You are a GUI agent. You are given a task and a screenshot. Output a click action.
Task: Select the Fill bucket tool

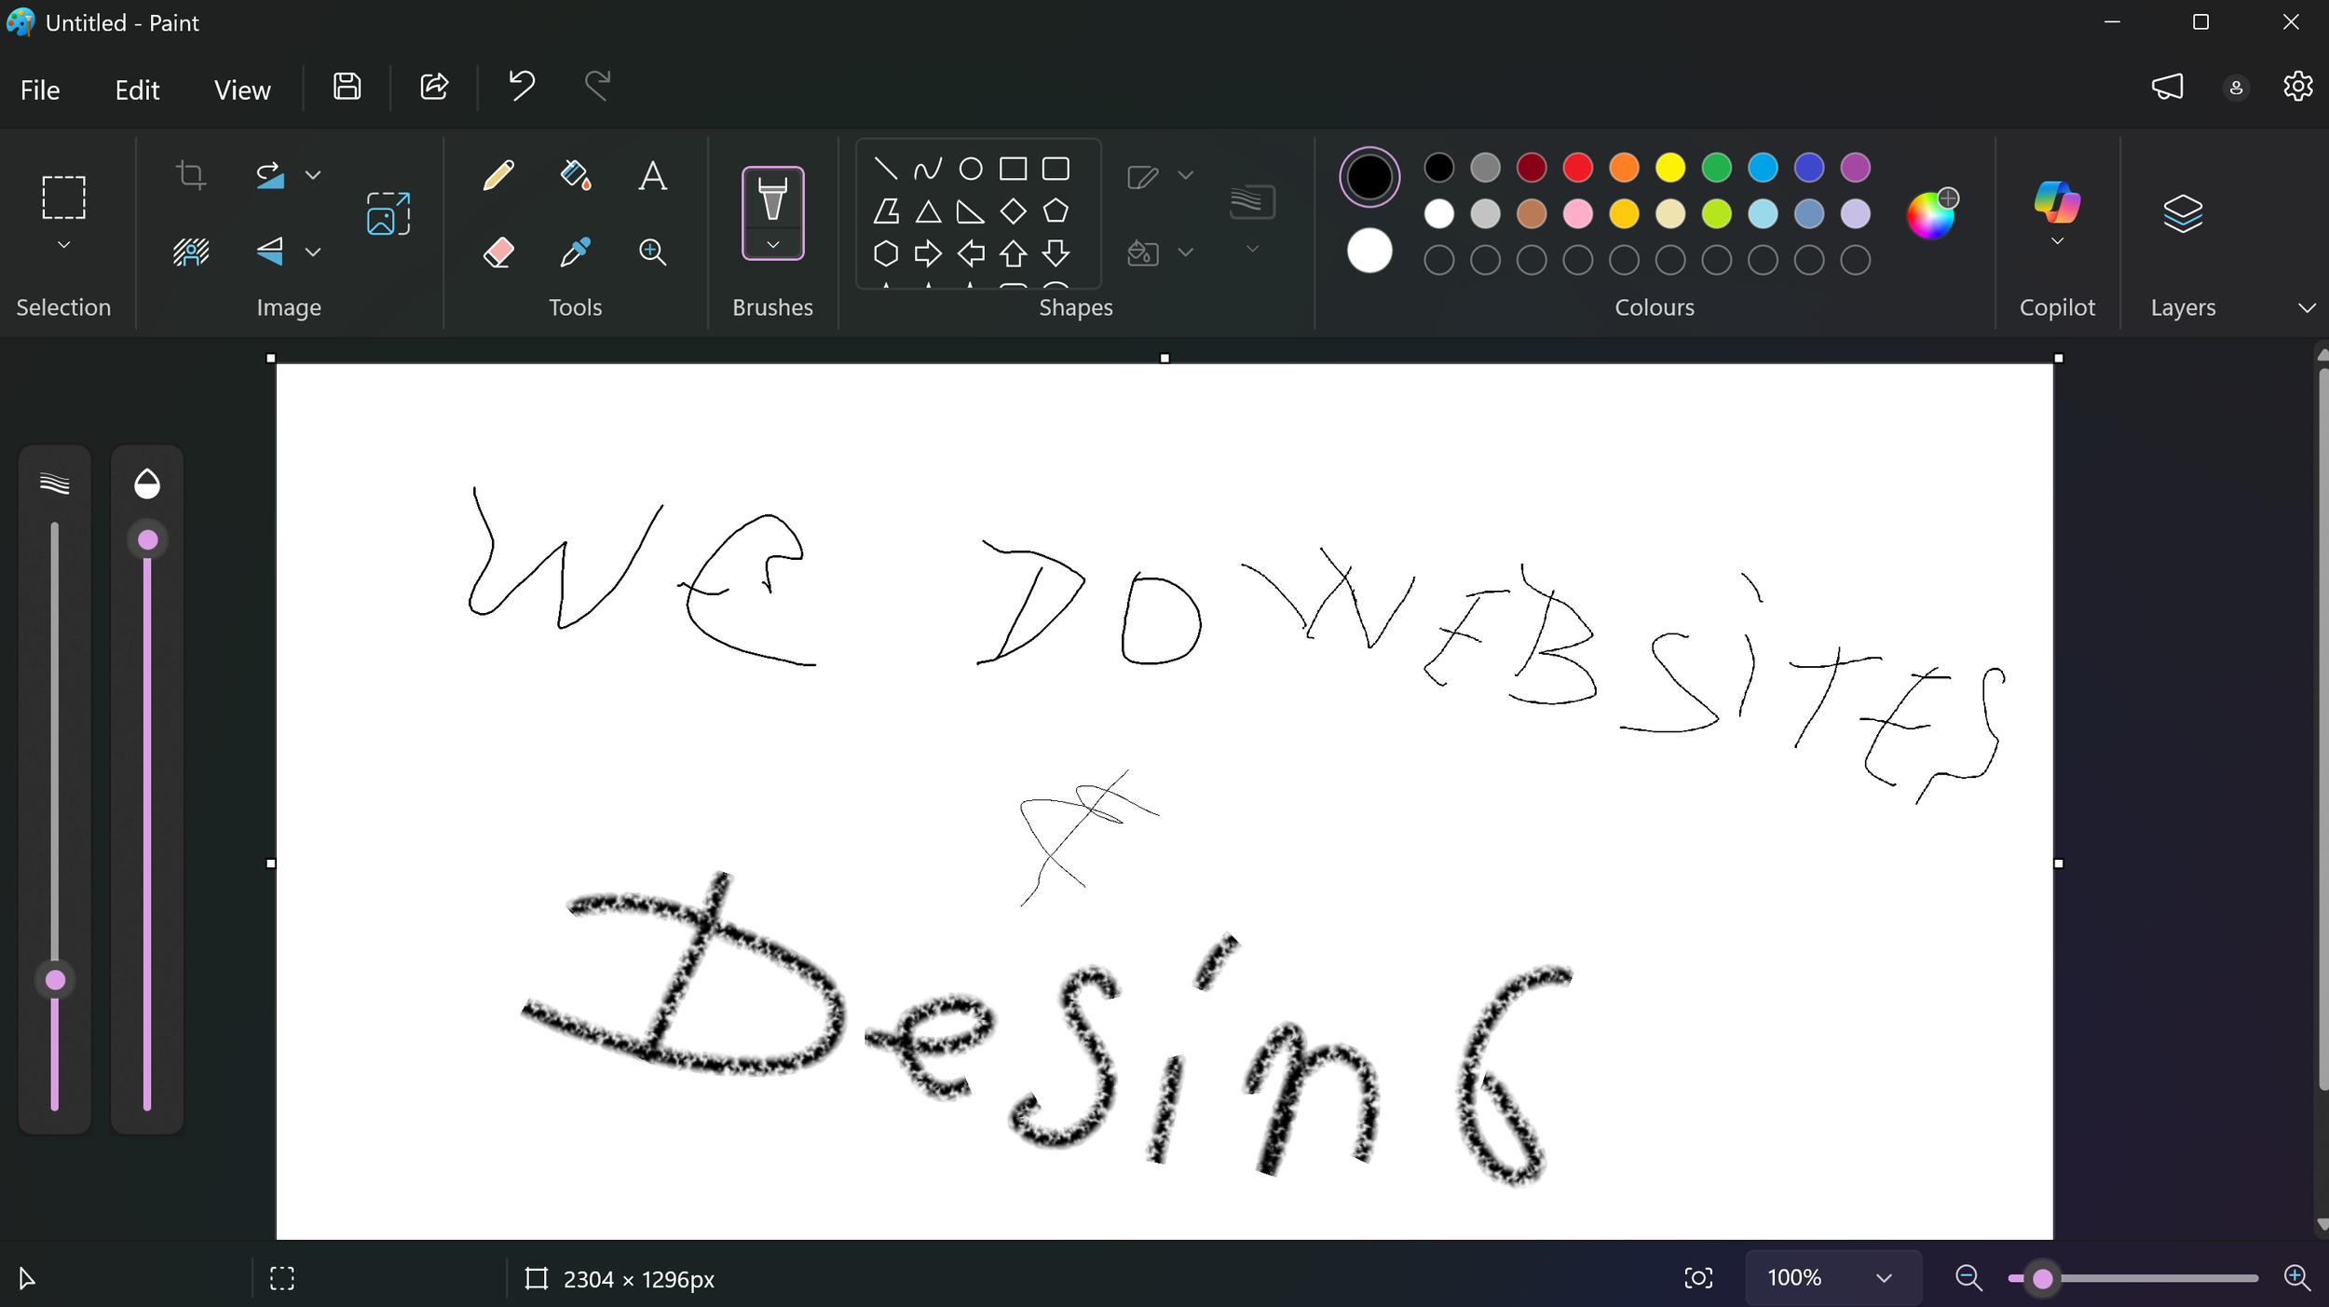pos(576,175)
